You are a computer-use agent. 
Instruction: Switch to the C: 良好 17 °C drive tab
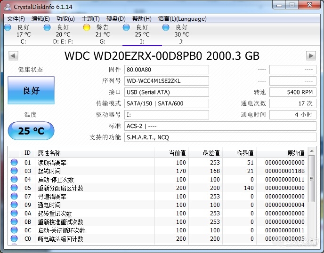tap(24, 34)
